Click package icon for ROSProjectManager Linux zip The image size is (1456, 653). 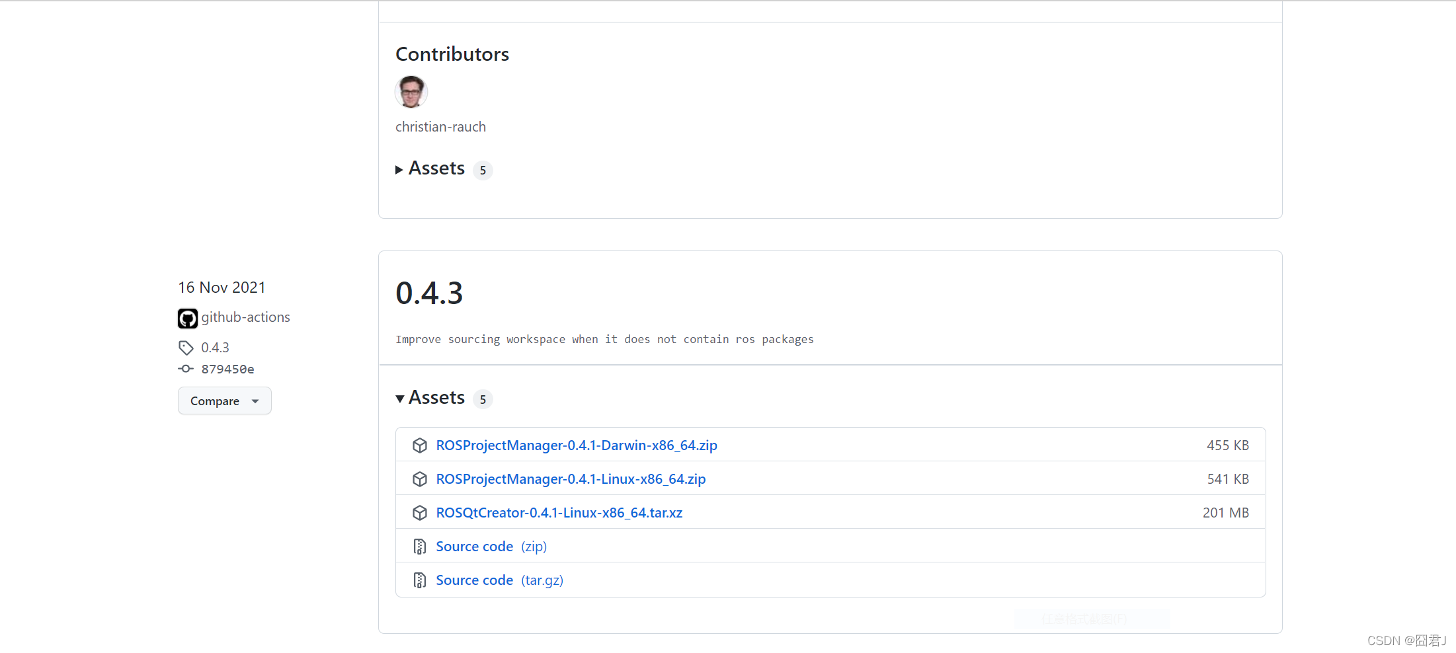pos(420,479)
